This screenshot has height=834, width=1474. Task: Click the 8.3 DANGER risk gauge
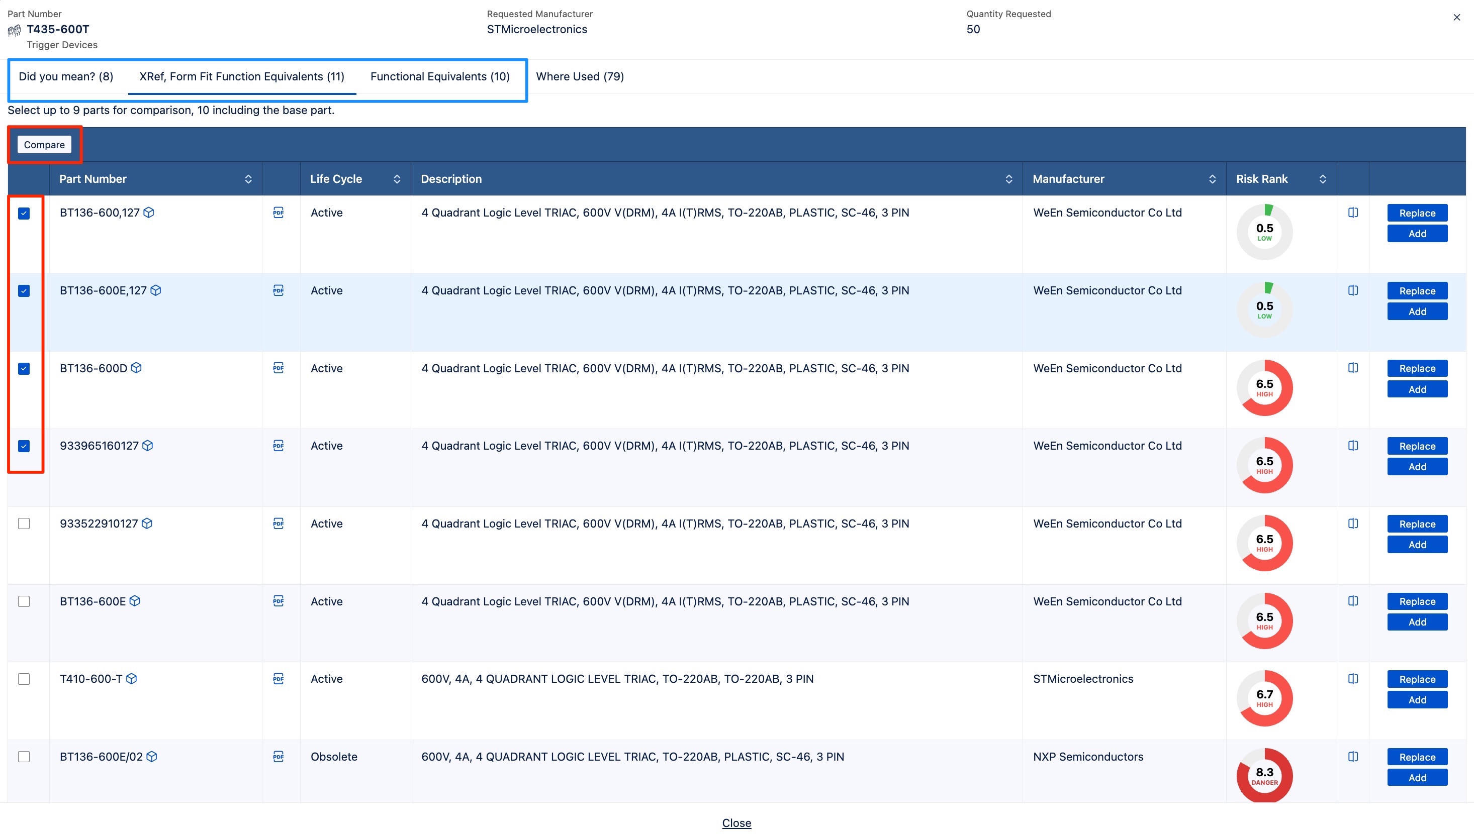(1264, 776)
